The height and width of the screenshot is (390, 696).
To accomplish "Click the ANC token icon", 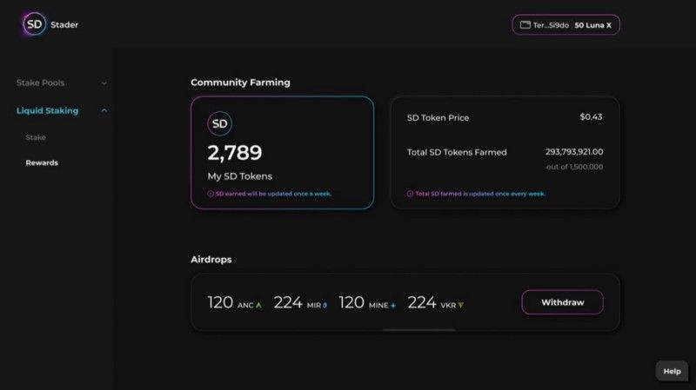I will click(x=258, y=305).
